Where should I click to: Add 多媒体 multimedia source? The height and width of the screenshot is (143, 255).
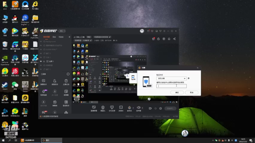[x=121, y=108]
